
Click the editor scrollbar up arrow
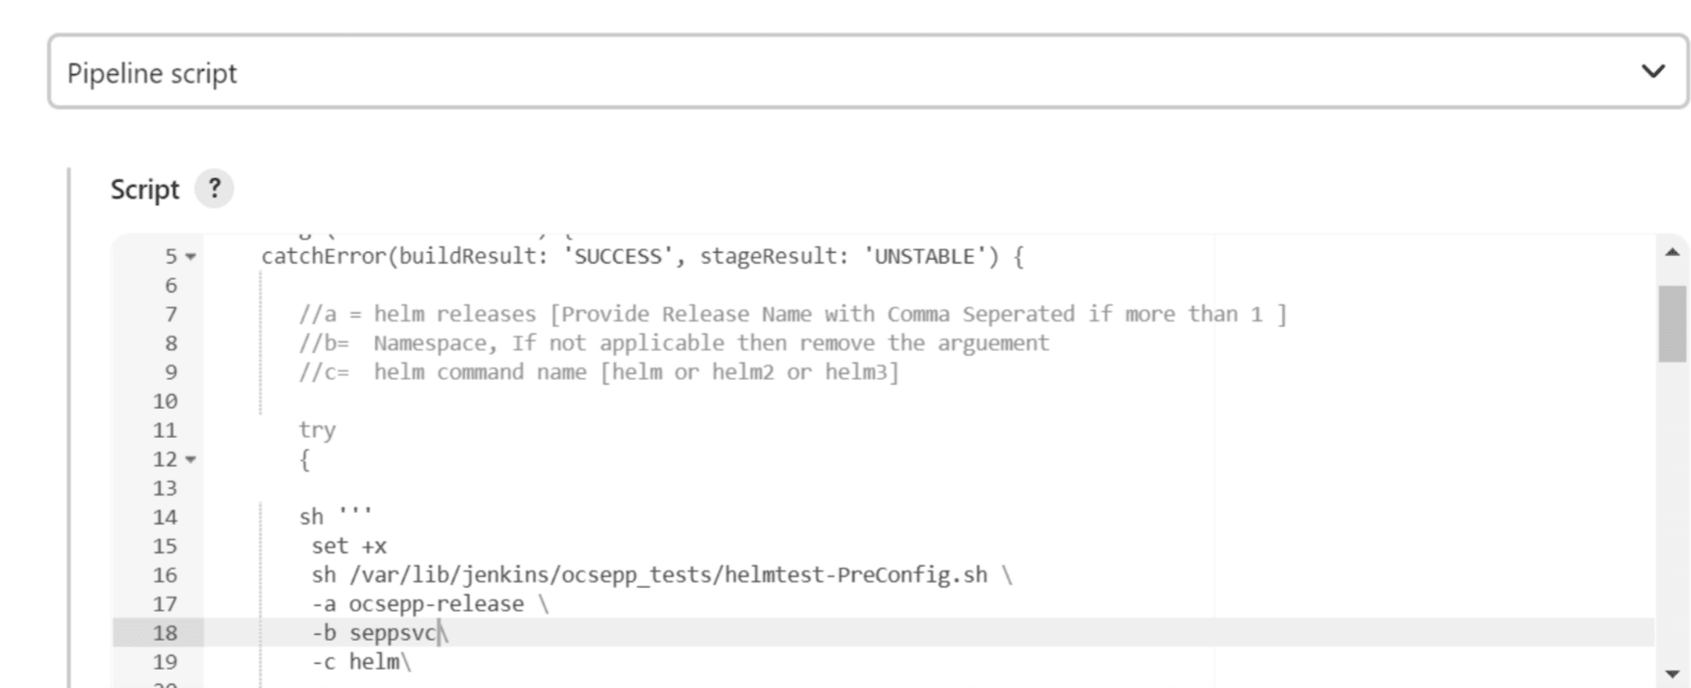click(x=1672, y=252)
